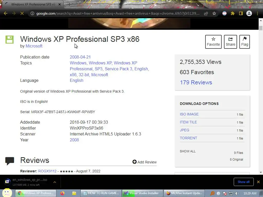Click the Share button
This screenshot has width=263, height=197.
(230, 42)
